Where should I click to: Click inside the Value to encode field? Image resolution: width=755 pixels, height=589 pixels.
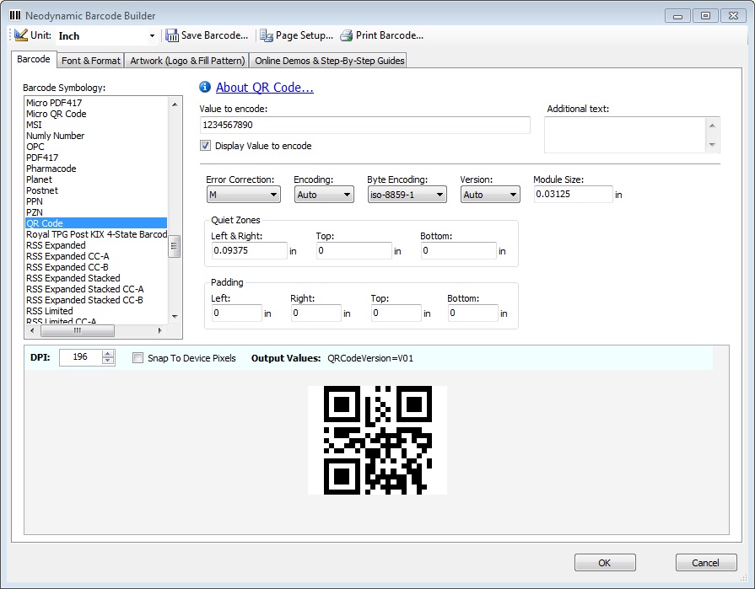pos(363,125)
